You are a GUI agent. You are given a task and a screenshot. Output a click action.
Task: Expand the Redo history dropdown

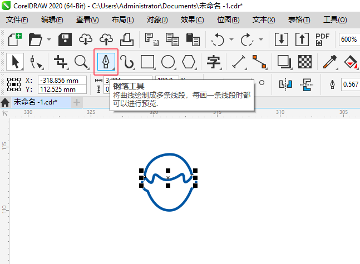(x=261, y=39)
